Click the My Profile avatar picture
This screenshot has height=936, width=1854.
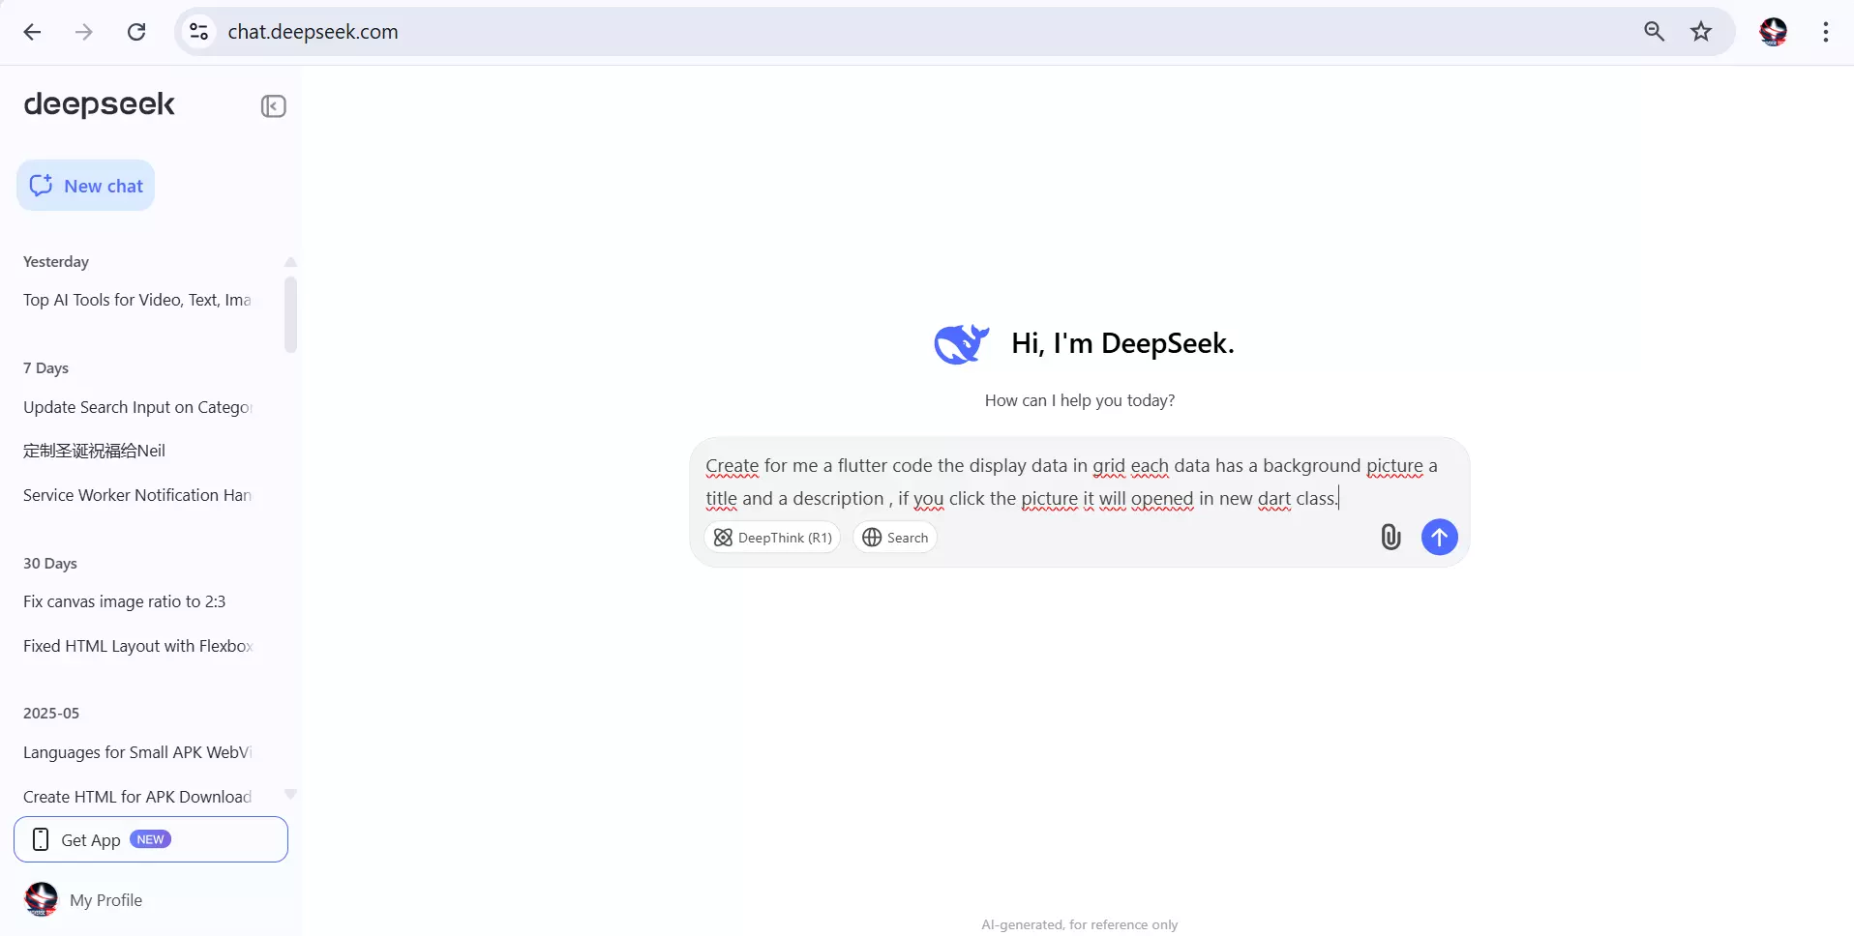(41, 899)
